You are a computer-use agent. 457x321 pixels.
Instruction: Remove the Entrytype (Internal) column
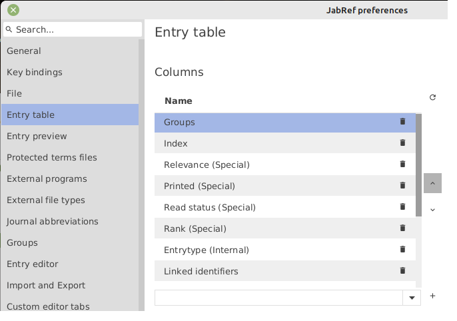coord(402,250)
